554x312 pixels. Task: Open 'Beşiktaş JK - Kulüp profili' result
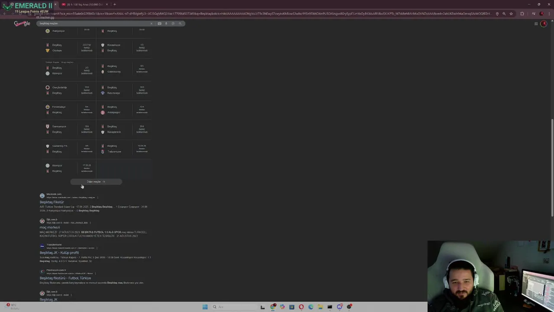59,253
